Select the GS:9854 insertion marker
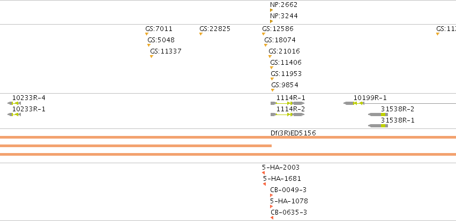The width and height of the screenshot is (456, 221). coord(273,90)
